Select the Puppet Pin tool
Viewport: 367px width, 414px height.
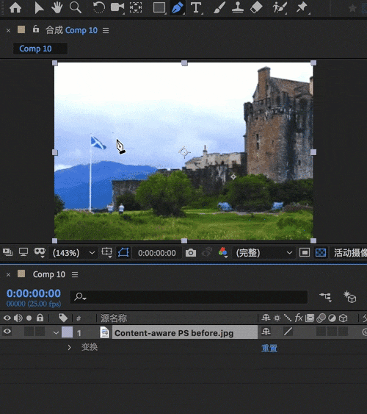click(302, 7)
